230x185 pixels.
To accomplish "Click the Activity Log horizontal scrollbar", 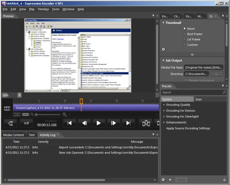I will (56, 180).
